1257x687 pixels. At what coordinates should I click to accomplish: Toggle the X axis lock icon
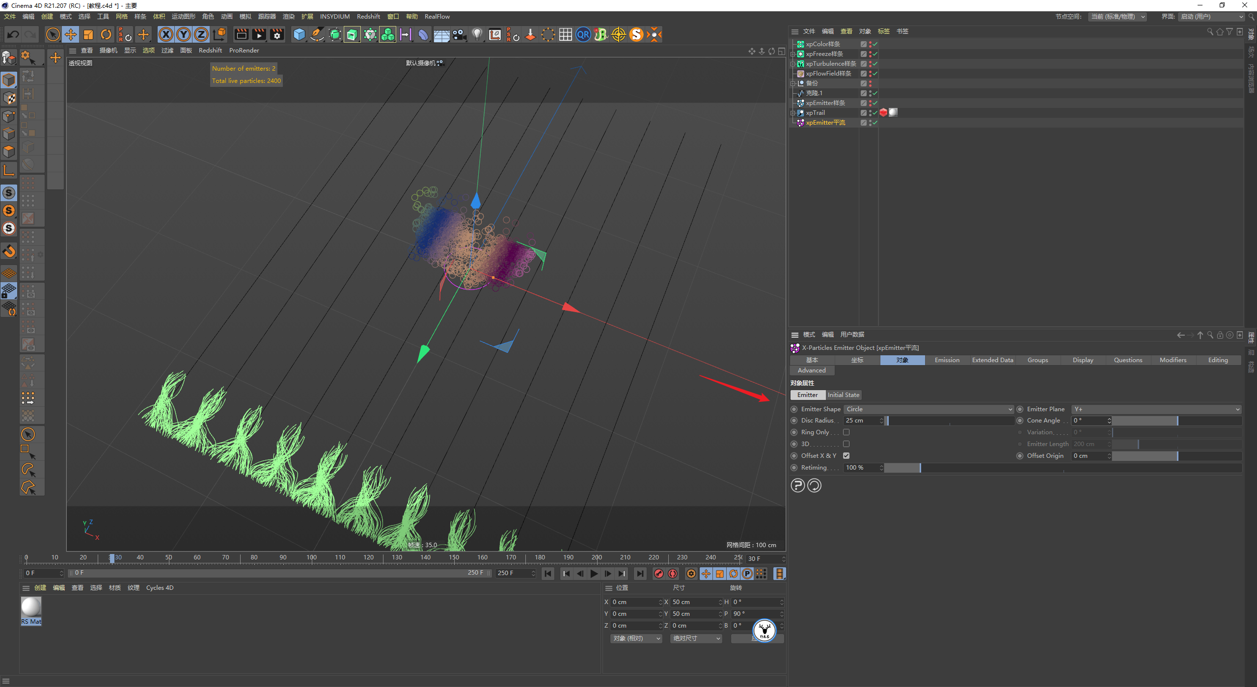coord(166,34)
